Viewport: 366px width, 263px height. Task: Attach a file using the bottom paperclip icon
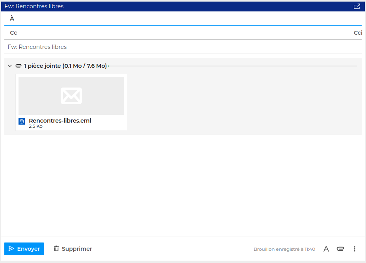click(340, 249)
